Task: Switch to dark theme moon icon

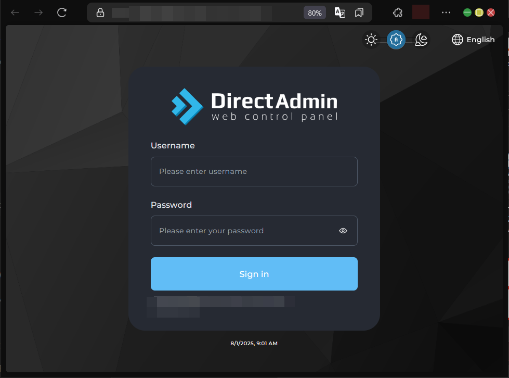Action: [x=421, y=40]
